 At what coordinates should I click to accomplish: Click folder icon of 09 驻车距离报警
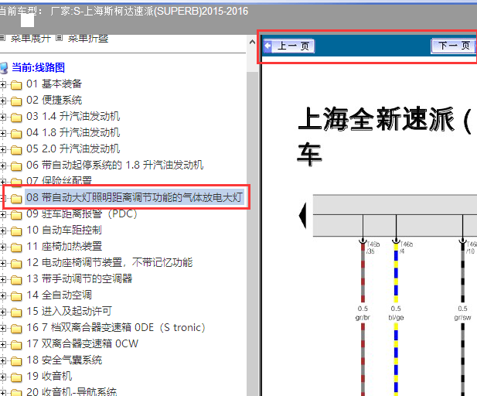pos(16,214)
